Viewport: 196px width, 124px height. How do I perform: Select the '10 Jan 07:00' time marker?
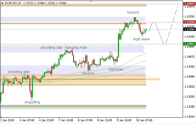pyautogui.click(x=144, y=120)
